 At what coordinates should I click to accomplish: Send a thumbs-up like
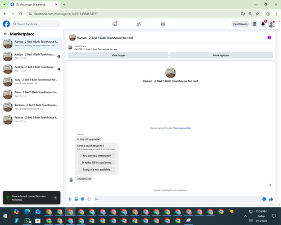(271, 199)
